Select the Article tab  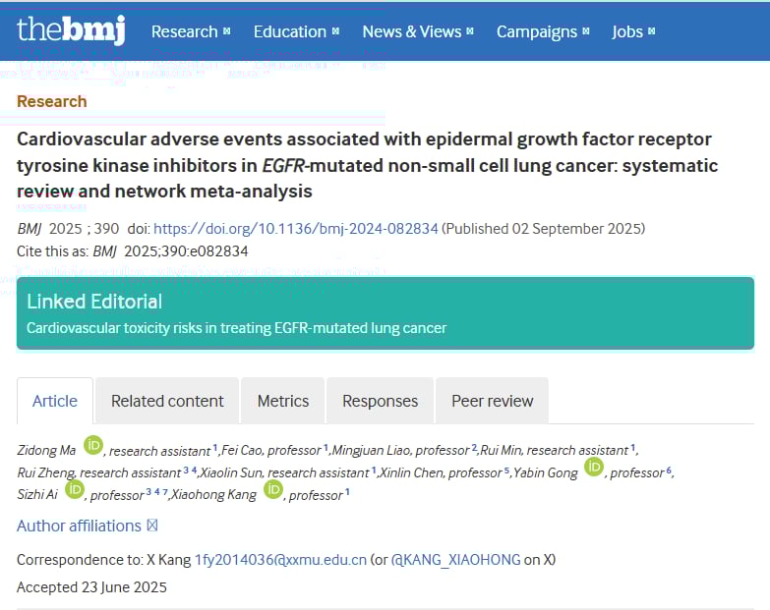point(55,401)
